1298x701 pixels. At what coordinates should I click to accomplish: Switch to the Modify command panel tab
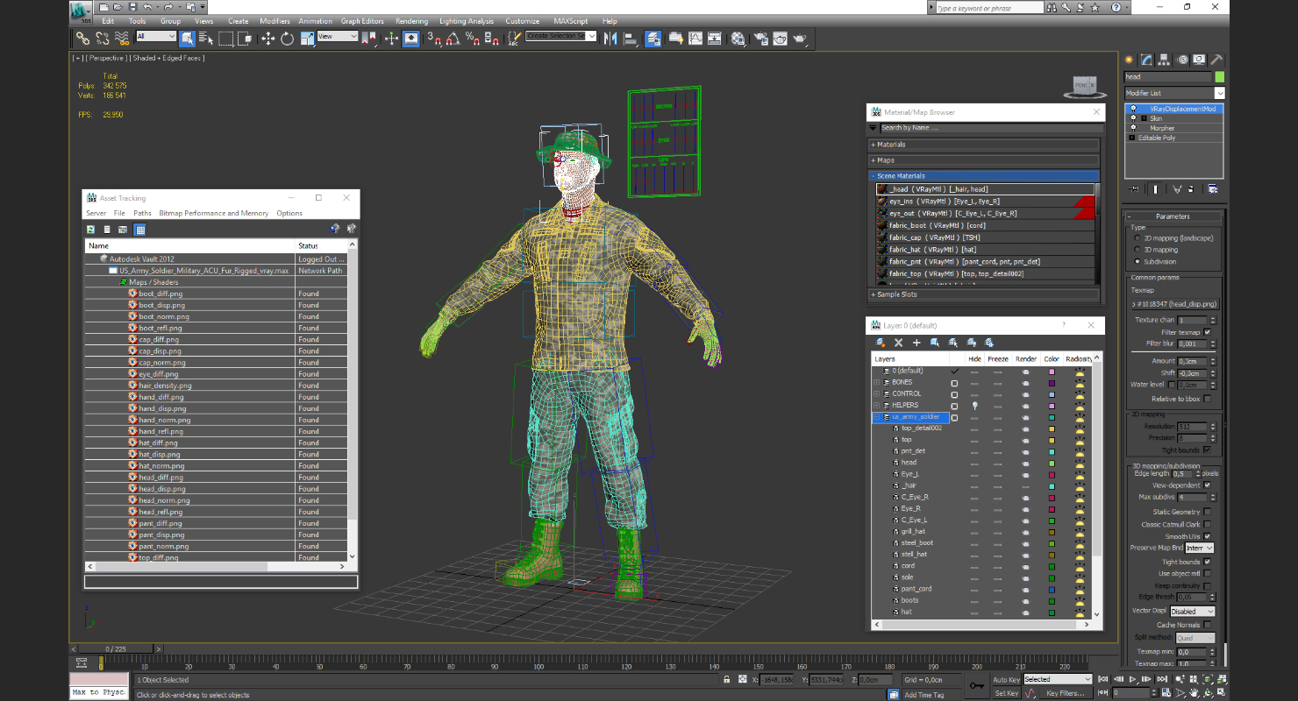tap(1146, 60)
